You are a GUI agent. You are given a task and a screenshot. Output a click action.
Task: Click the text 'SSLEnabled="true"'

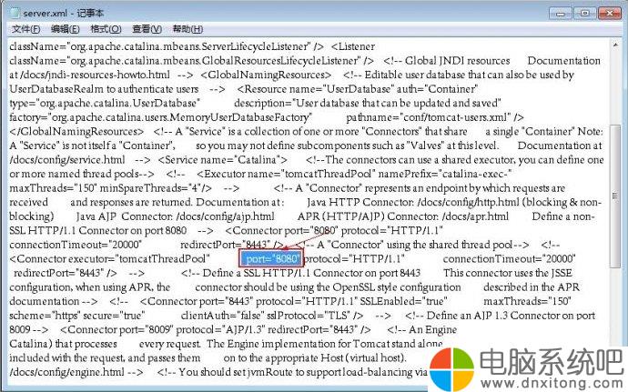[404, 301]
